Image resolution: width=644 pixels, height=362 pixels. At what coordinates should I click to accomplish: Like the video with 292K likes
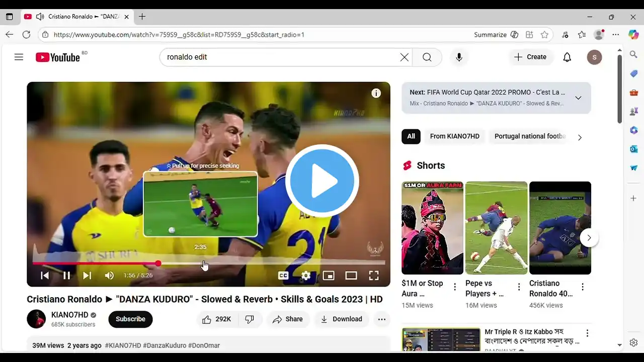216,319
